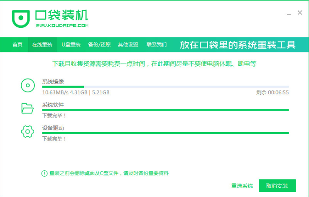Screen dimensions: 309x197
Task: Click the 重装之前会删除桌面及C盘文件 warning text
Action: [x=109, y=173]
